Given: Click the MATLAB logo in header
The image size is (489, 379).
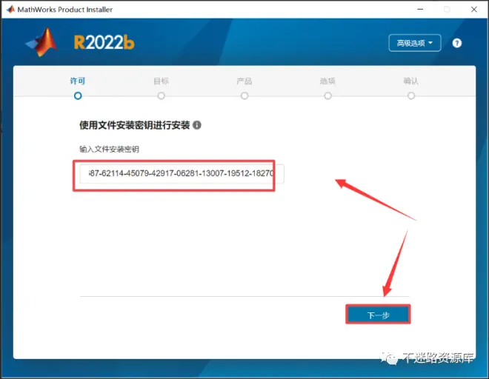Looking at the screenshot, I should tap(42, 42).
